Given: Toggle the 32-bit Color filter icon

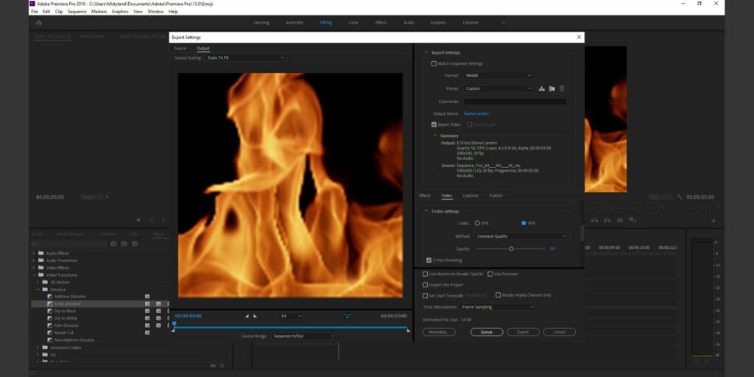Looking at the screenshot, I should (x=124, y=244).
